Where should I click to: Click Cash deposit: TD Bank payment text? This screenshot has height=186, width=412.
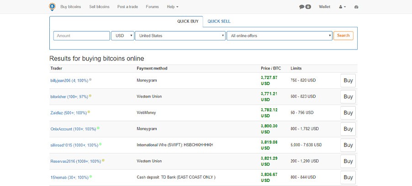click(x=176, y=177)
